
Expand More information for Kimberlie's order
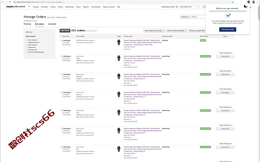click(x=225, y=89)
